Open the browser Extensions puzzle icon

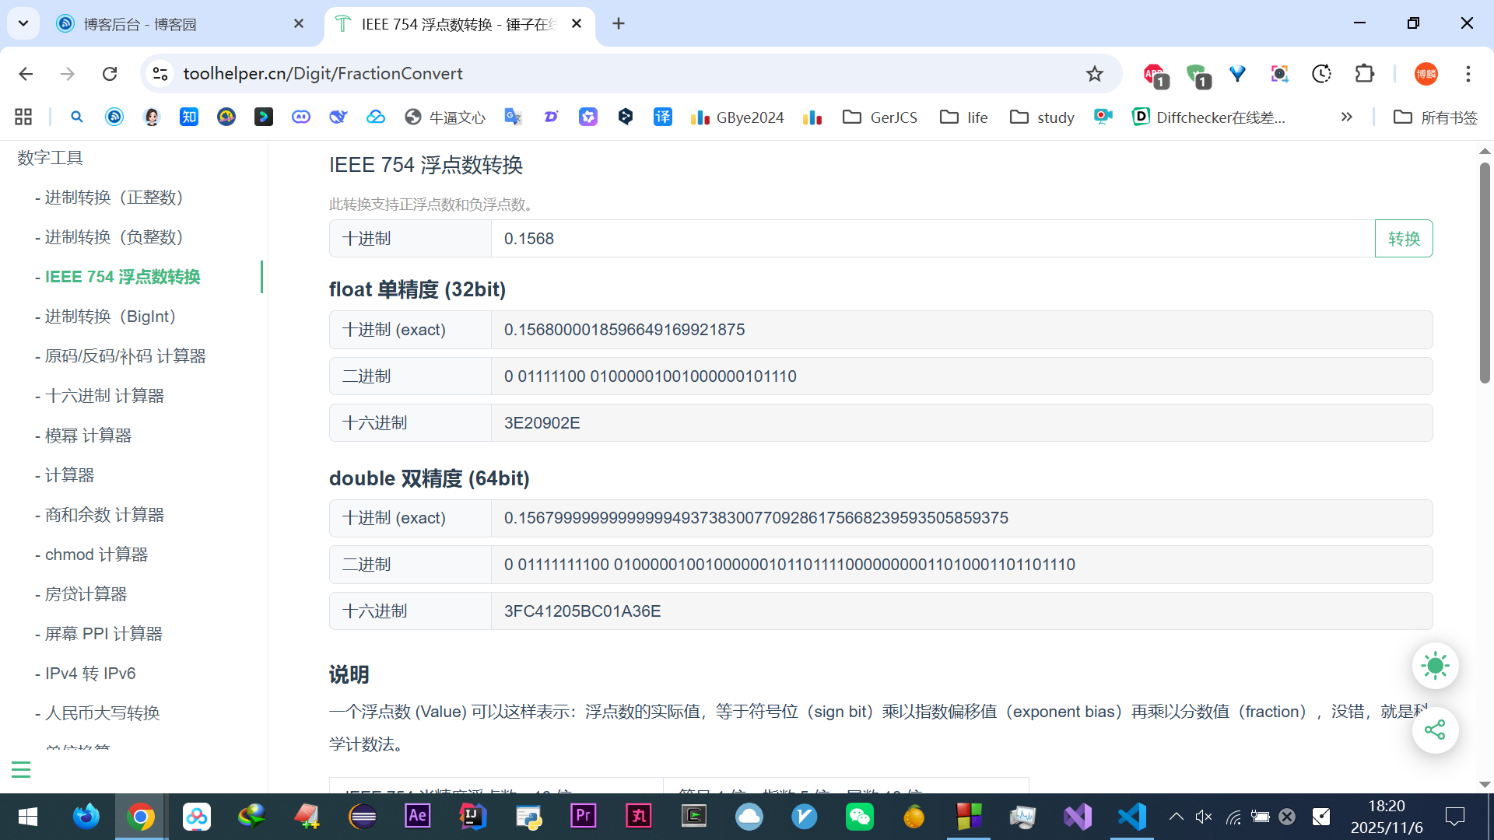1364,74
